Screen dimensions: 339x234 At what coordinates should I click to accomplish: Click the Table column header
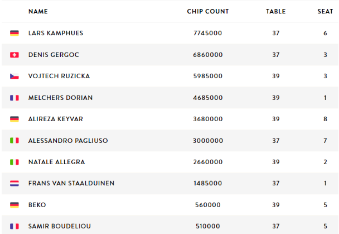tap(275, 11)
